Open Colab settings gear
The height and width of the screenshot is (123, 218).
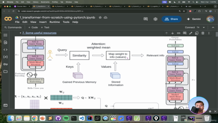[155, 19]
